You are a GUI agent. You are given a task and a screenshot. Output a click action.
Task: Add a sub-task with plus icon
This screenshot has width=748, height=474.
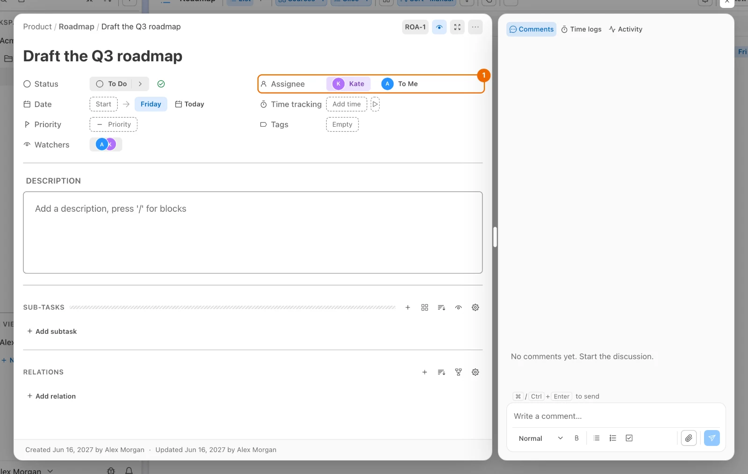[x=408, y=308]
